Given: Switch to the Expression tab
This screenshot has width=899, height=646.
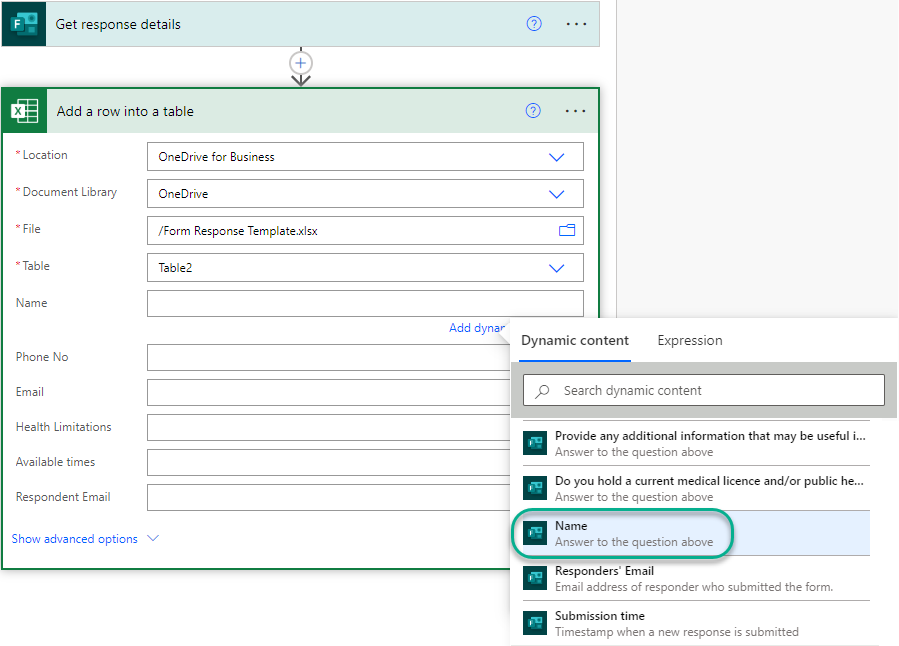Looking at the screenshot, I should (x=689, y=340).
